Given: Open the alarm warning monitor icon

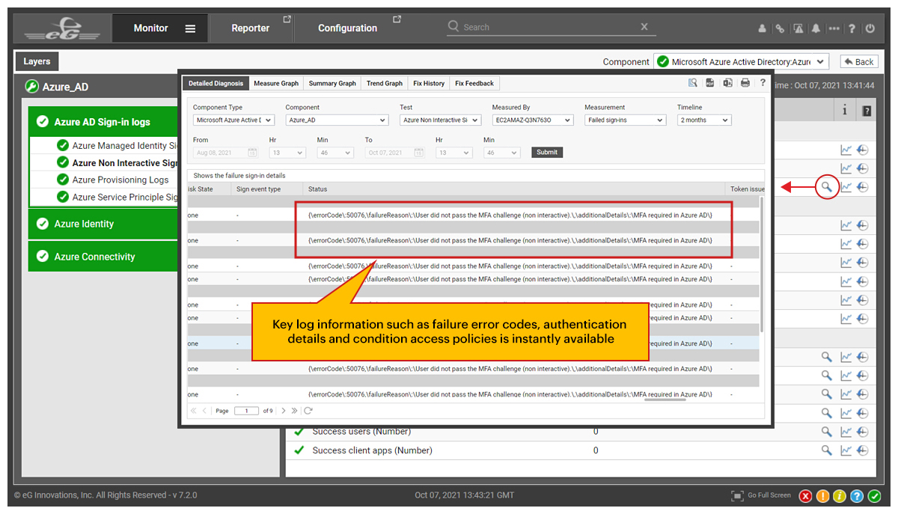Looking at the screenshot, I should tap(798, 28).
